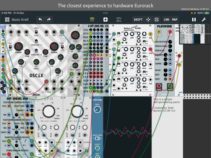Toggle the FREEZE button on PLATEVERB
211x158 pixels.
pos(166,79)
